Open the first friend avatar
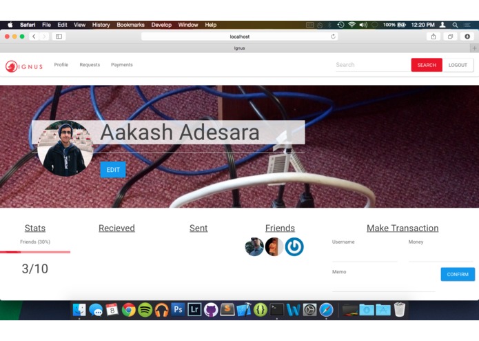Image resolution: width=479 pixels, height=341 pixels. pyautogui.click(x=254, y=246)
